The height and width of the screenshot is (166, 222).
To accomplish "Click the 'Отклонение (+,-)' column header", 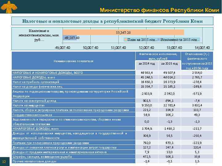I will coord(197,61).
